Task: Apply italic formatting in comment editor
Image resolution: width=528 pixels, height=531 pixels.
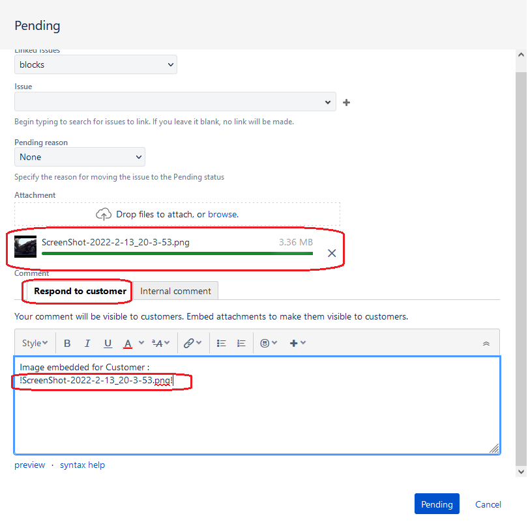Action: pyautogui.click(x=87, y=344)
